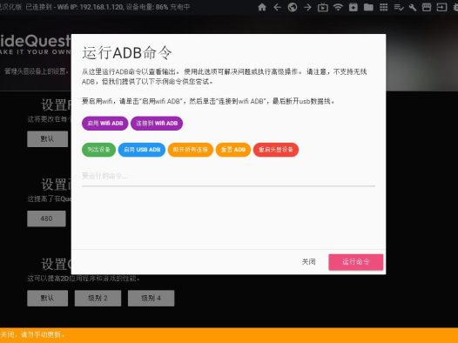The width and height of the screenshot is (458, 343).
Task: Click the blue 启用 USB ADB button
Action: point(142,150)
